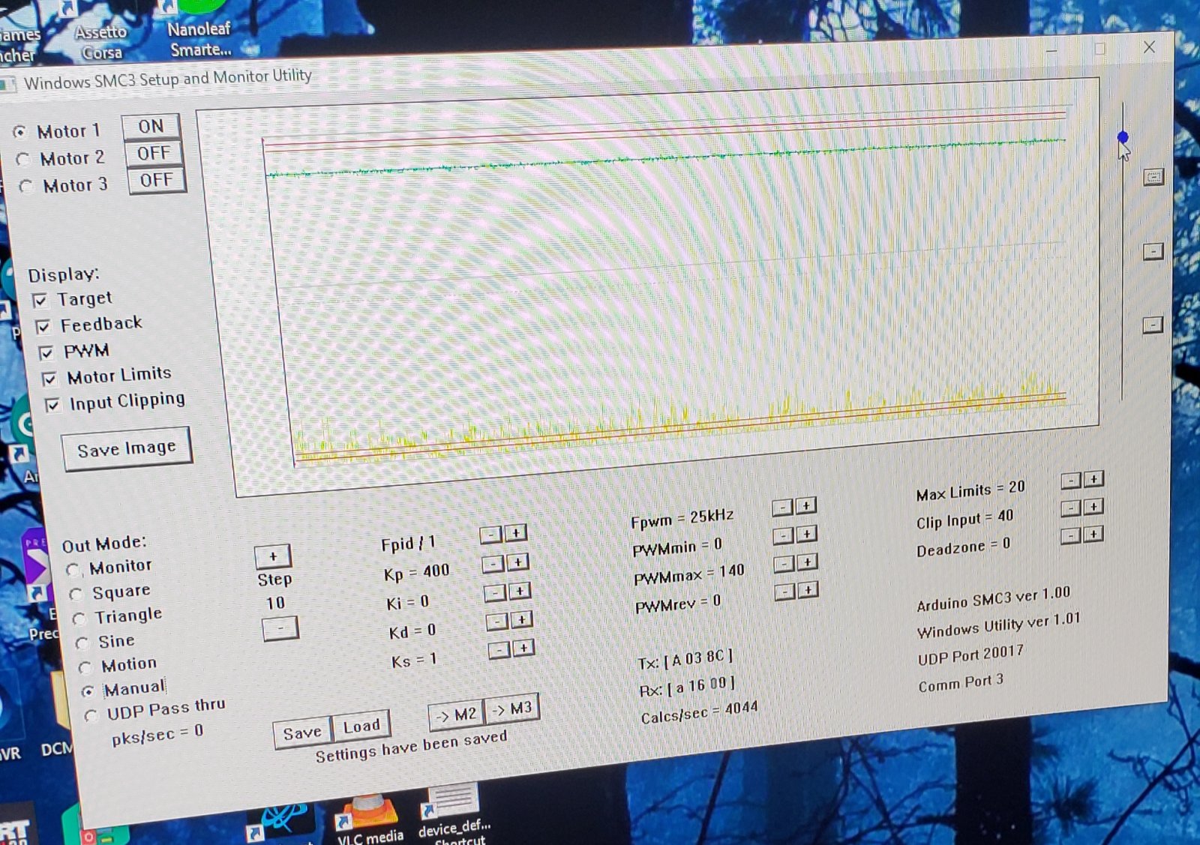Screen dimensions: 1200x845
Task: Uncheck the Target display checkbox
Action: pyautogui.click(x=40, y=301)
